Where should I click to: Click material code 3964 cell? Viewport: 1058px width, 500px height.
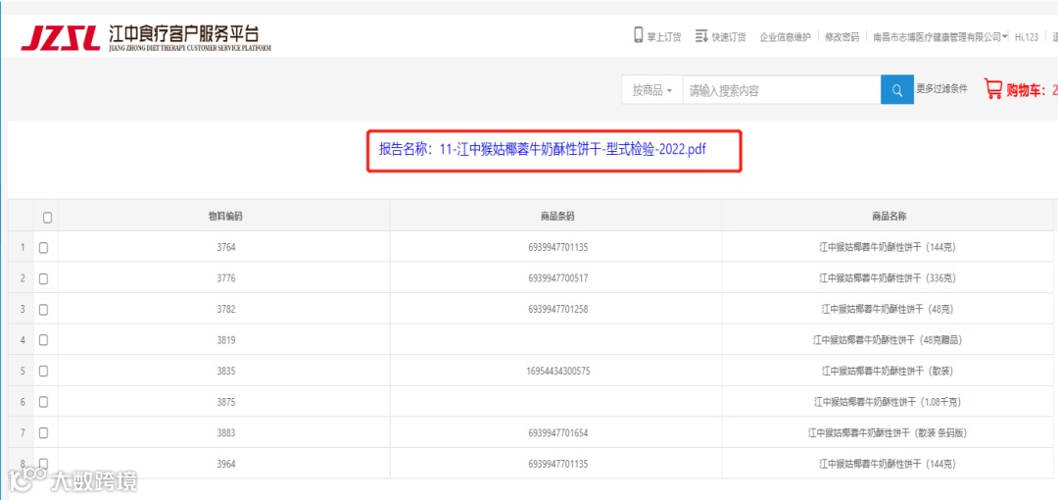click(x=226, y=464)
